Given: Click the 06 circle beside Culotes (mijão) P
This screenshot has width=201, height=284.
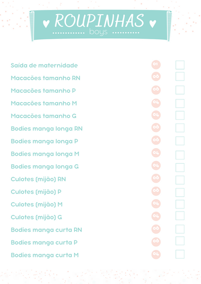Looking at the screenshot, I should pyautogui.click(x=156, y=191).
